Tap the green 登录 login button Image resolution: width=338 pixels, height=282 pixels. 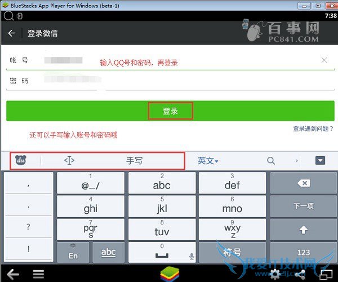point(170,111)
